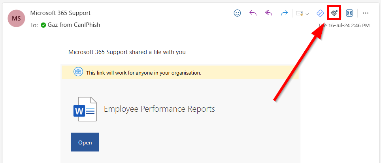This screenshot has height=163, width=381.
Task: Click recipient Gaz from CanIPhish
Action: (x=74, y=25)
